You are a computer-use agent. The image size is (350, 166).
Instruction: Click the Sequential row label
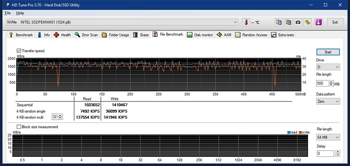coord(24,105)
